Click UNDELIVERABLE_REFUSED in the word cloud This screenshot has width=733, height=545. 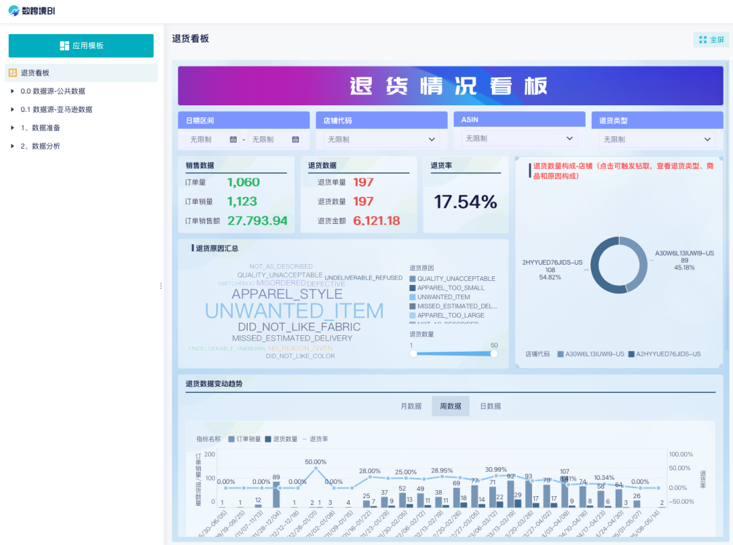point(363,278)
